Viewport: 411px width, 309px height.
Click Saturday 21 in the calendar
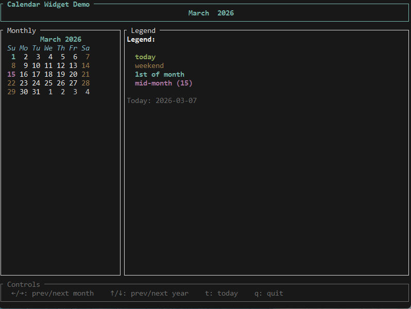(85, 74)
